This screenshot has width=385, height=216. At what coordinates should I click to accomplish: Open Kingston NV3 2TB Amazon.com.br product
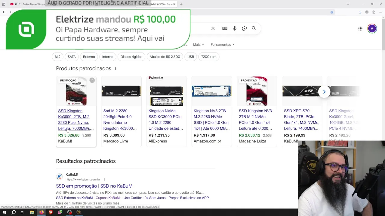(x=211, y=120)
